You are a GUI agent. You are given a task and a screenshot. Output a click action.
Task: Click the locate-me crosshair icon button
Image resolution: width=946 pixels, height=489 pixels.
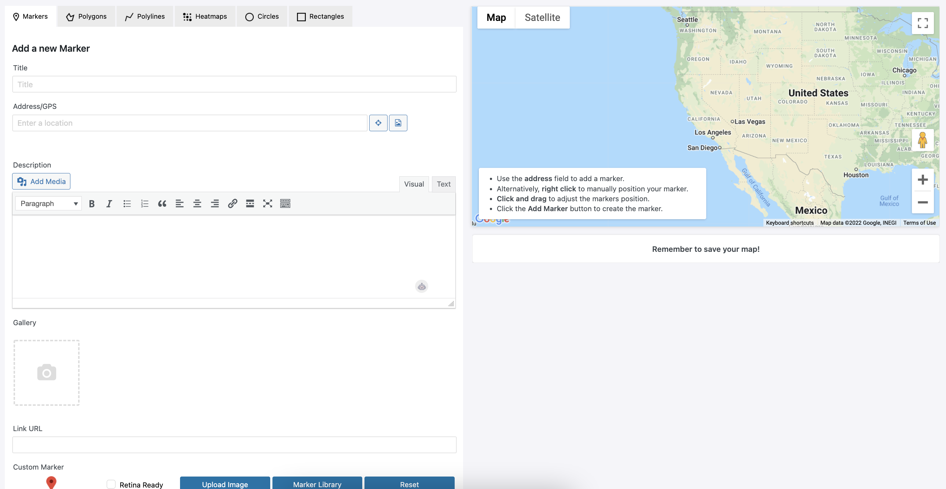click(378, 123)
